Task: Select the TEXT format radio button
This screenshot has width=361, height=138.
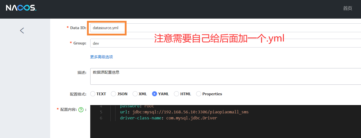Action: click(x=93, y=94)
